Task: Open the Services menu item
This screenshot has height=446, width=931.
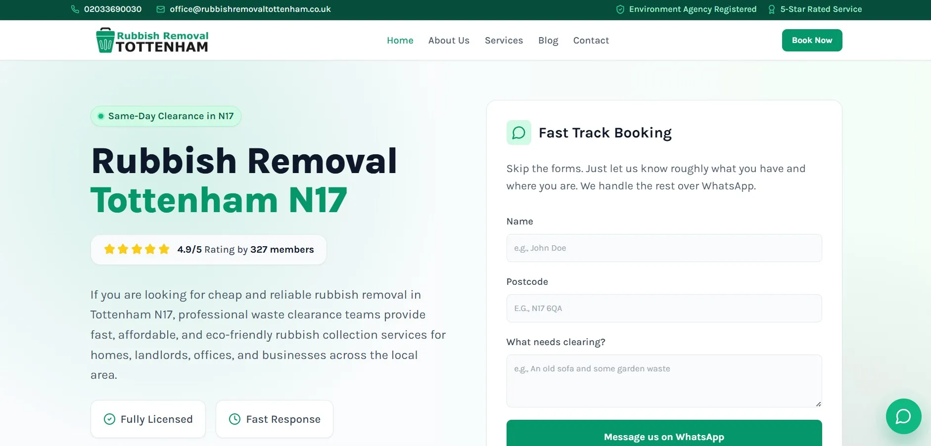Action: click(x=504, y=41)
